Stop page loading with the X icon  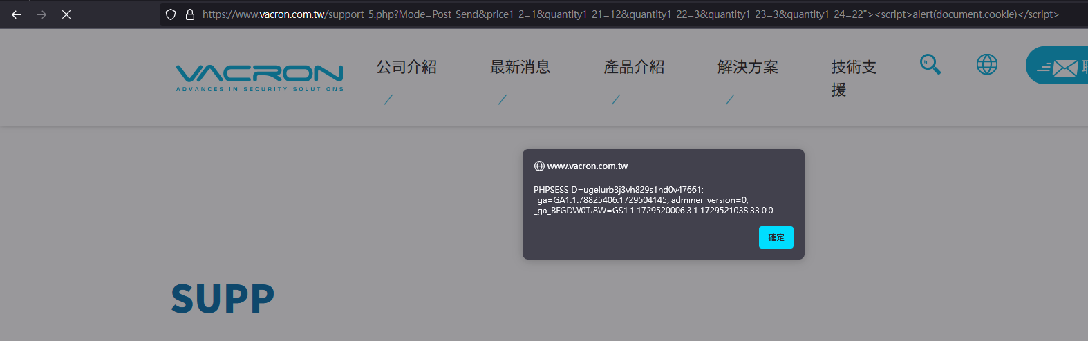point(66,14)
